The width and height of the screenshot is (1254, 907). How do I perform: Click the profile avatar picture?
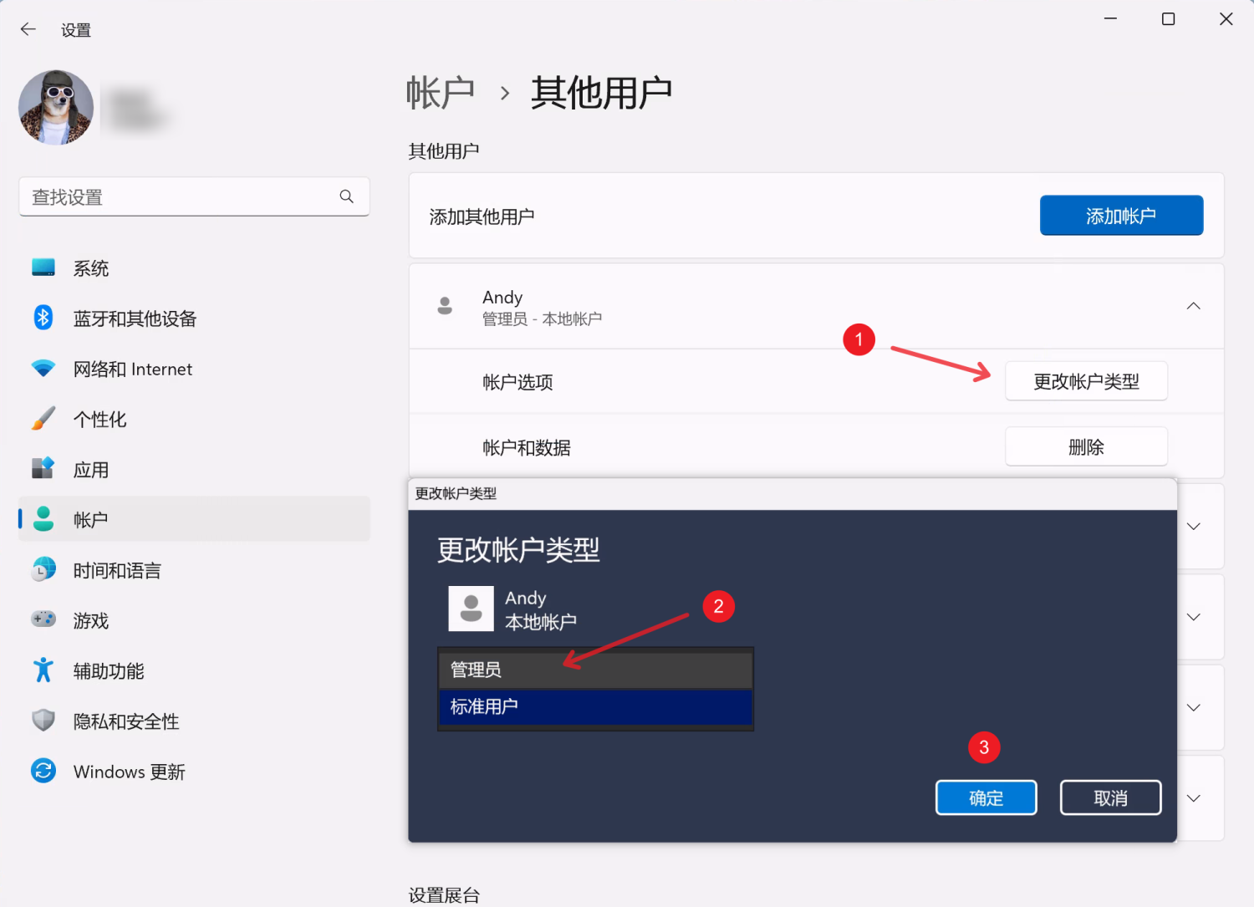click(x=56, y=108)
